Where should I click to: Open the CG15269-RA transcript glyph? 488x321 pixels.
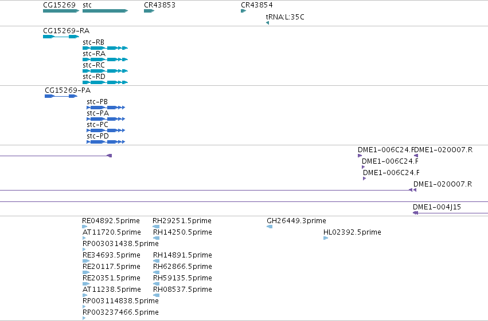pos(61,37)
